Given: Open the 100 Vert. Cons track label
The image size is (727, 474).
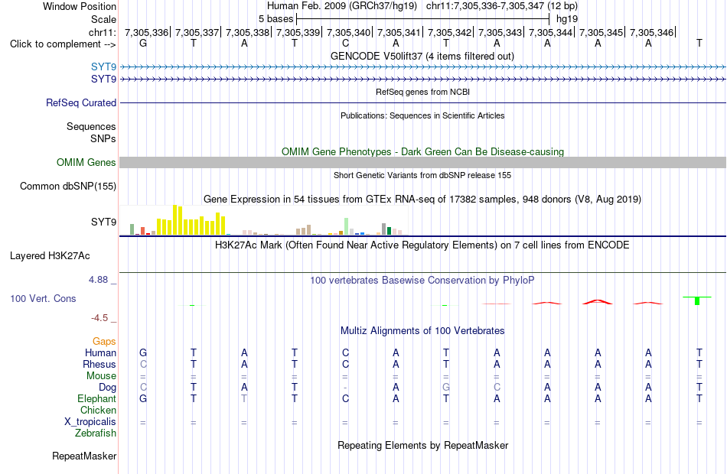Looking at the screenshot, I should (x=43, y=299).
